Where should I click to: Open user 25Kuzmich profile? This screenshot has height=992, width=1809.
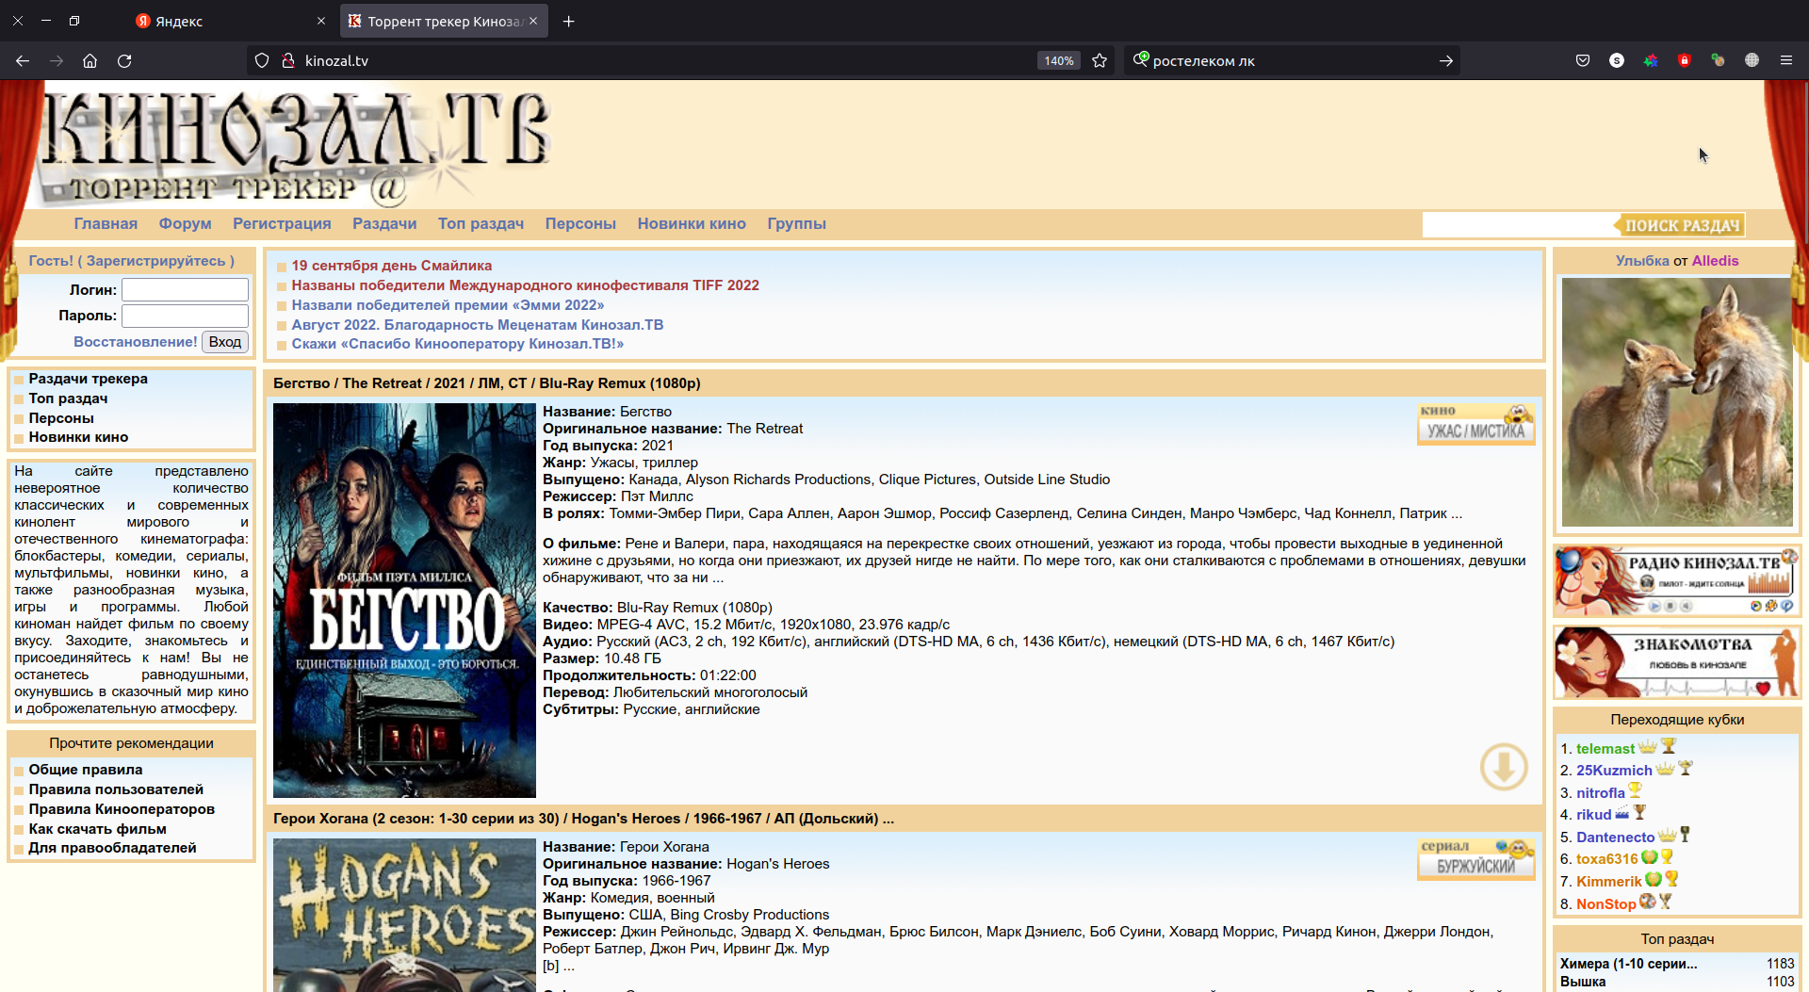[x=1615, y=771]
